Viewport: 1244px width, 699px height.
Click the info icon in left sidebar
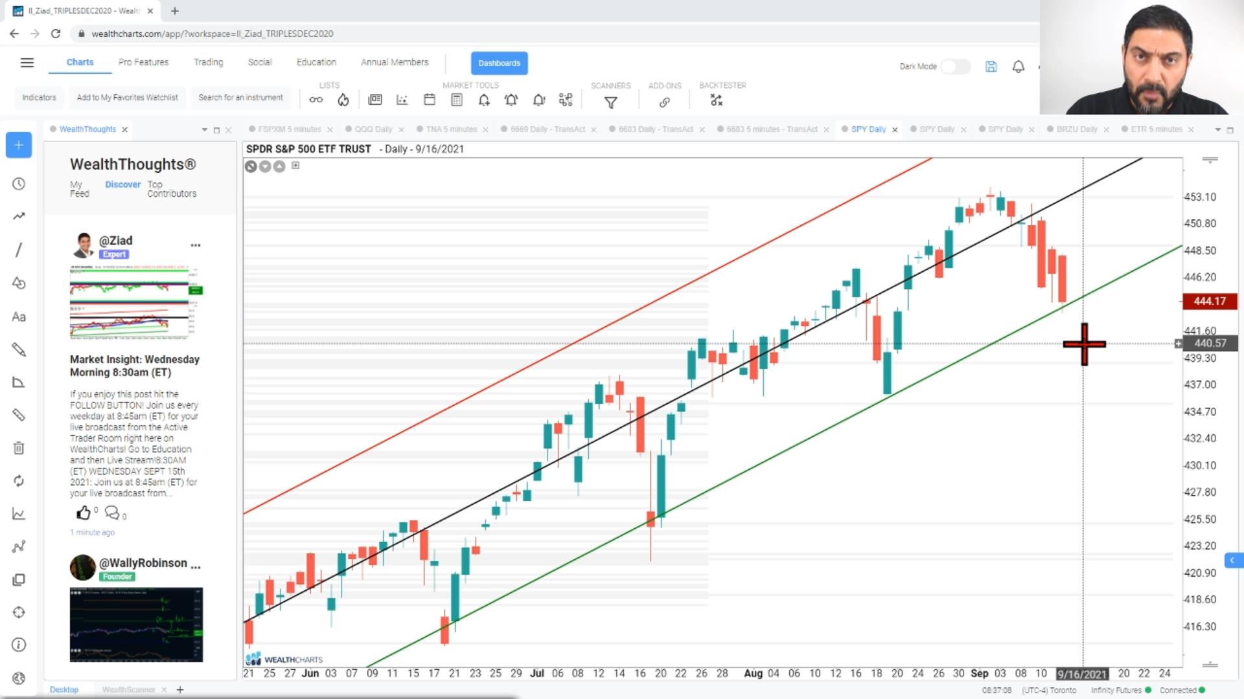[19, 645]
